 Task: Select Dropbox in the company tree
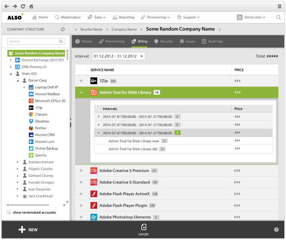[42, 121]
